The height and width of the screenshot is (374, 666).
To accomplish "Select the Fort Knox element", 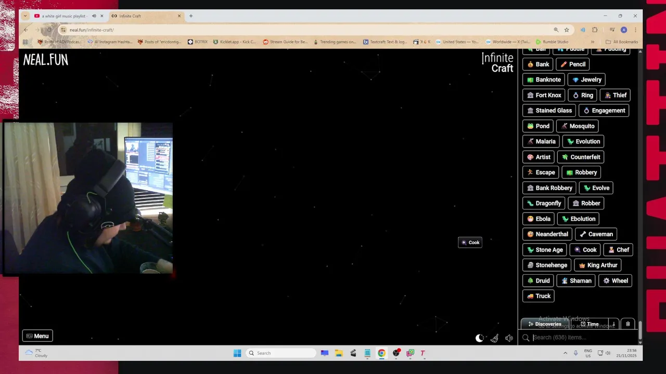I will (x=544, y=96).
